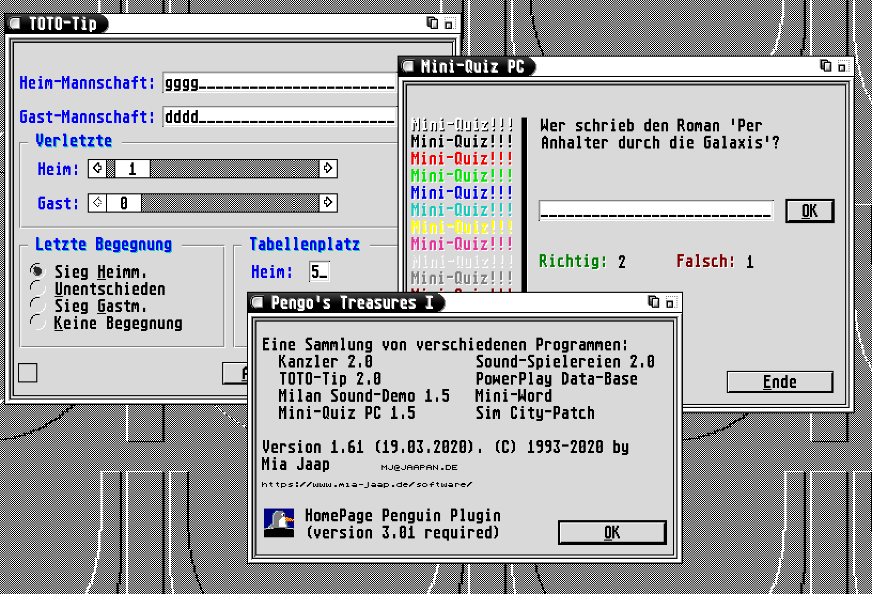Viewport: 872px width, 594px height.
Task: Open the mia-jaap.de software link
Action: coord(367,484)
